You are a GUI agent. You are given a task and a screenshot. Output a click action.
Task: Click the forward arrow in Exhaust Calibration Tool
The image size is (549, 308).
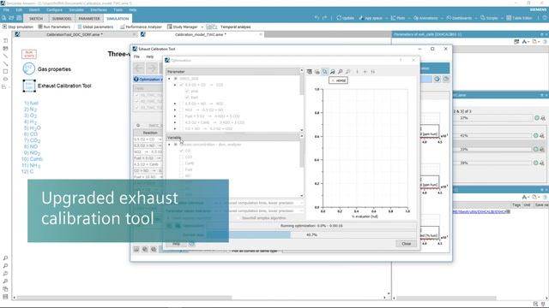152,68
